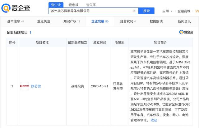Open the 数据解读 tab
The height and width of the screenshot is (128, 199).
pos(156,21)
